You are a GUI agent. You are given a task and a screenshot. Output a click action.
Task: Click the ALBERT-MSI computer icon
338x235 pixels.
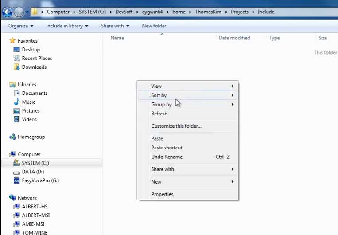click(16, 215)
